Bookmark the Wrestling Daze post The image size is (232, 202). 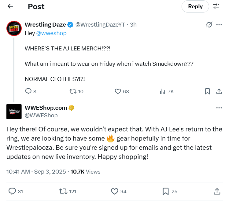(207, 91)
